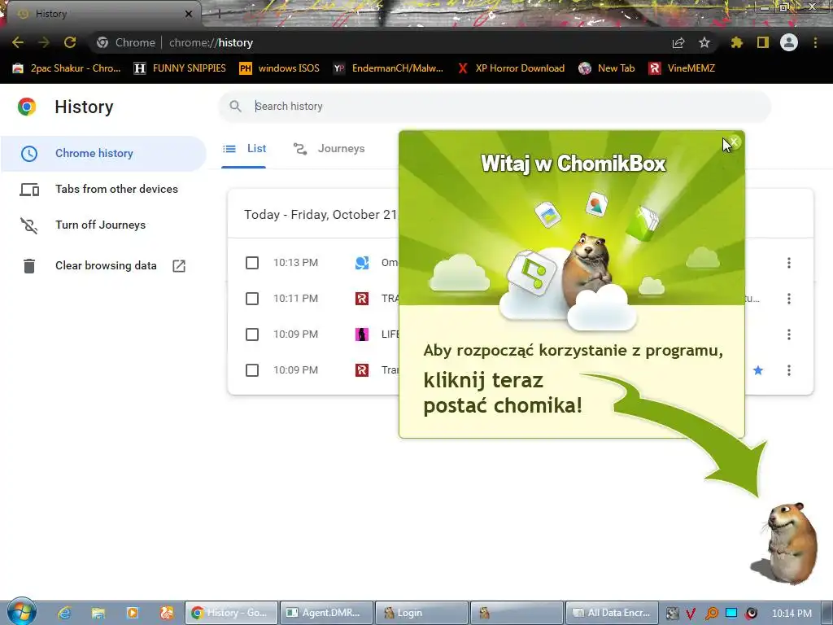Switch to the All Data Encr... taskbar window
This screenshot has height=625, width=833.
[x=612, y=613]
